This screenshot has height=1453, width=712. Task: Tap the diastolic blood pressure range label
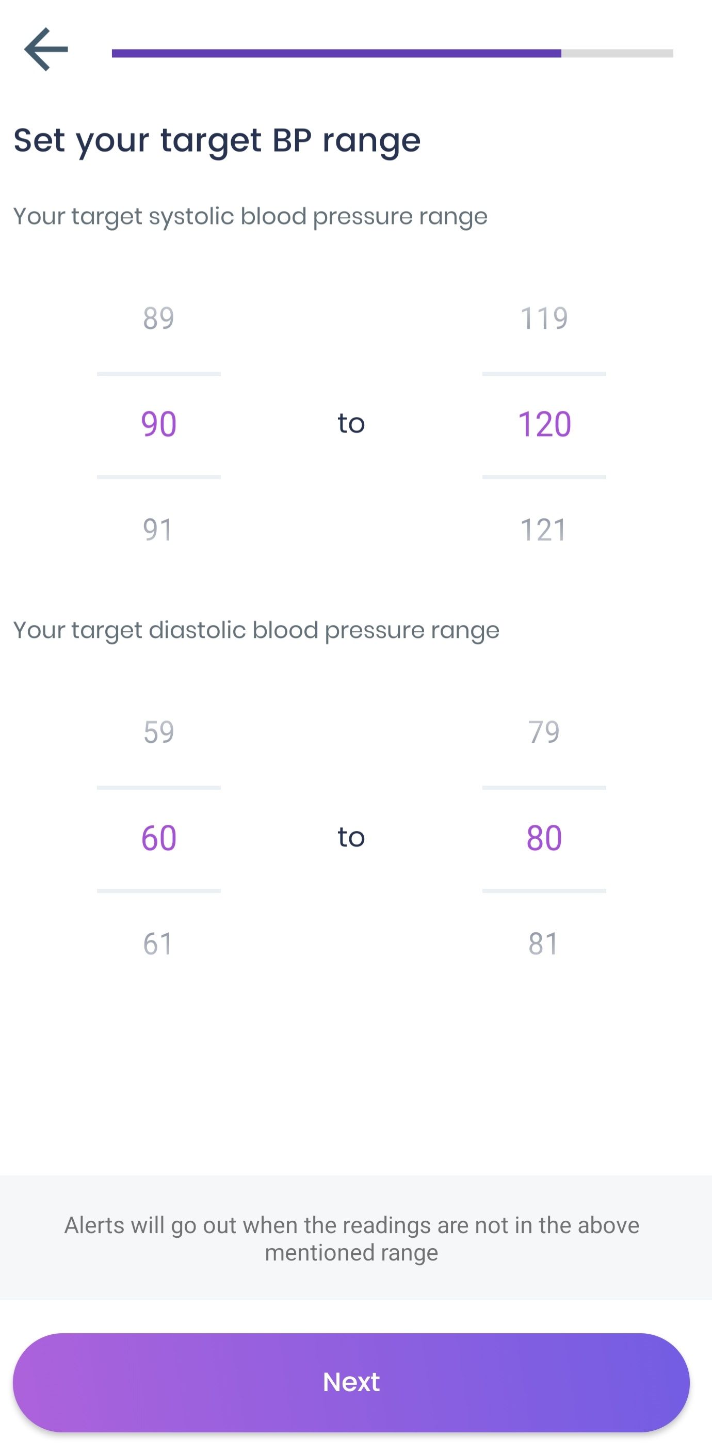(x=256, y=631)
